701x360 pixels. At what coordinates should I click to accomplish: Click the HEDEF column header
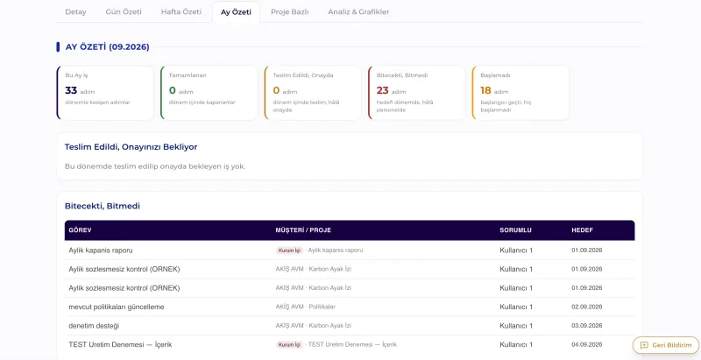(582, 230)
